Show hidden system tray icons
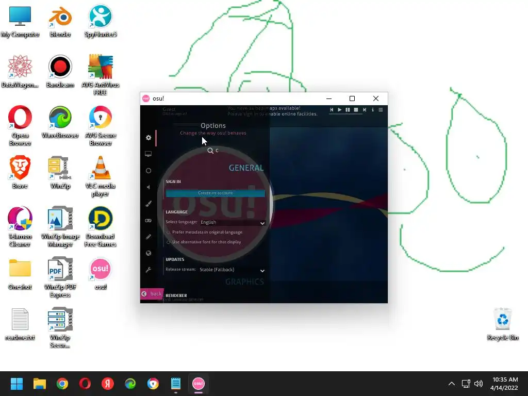 point(452,384)
